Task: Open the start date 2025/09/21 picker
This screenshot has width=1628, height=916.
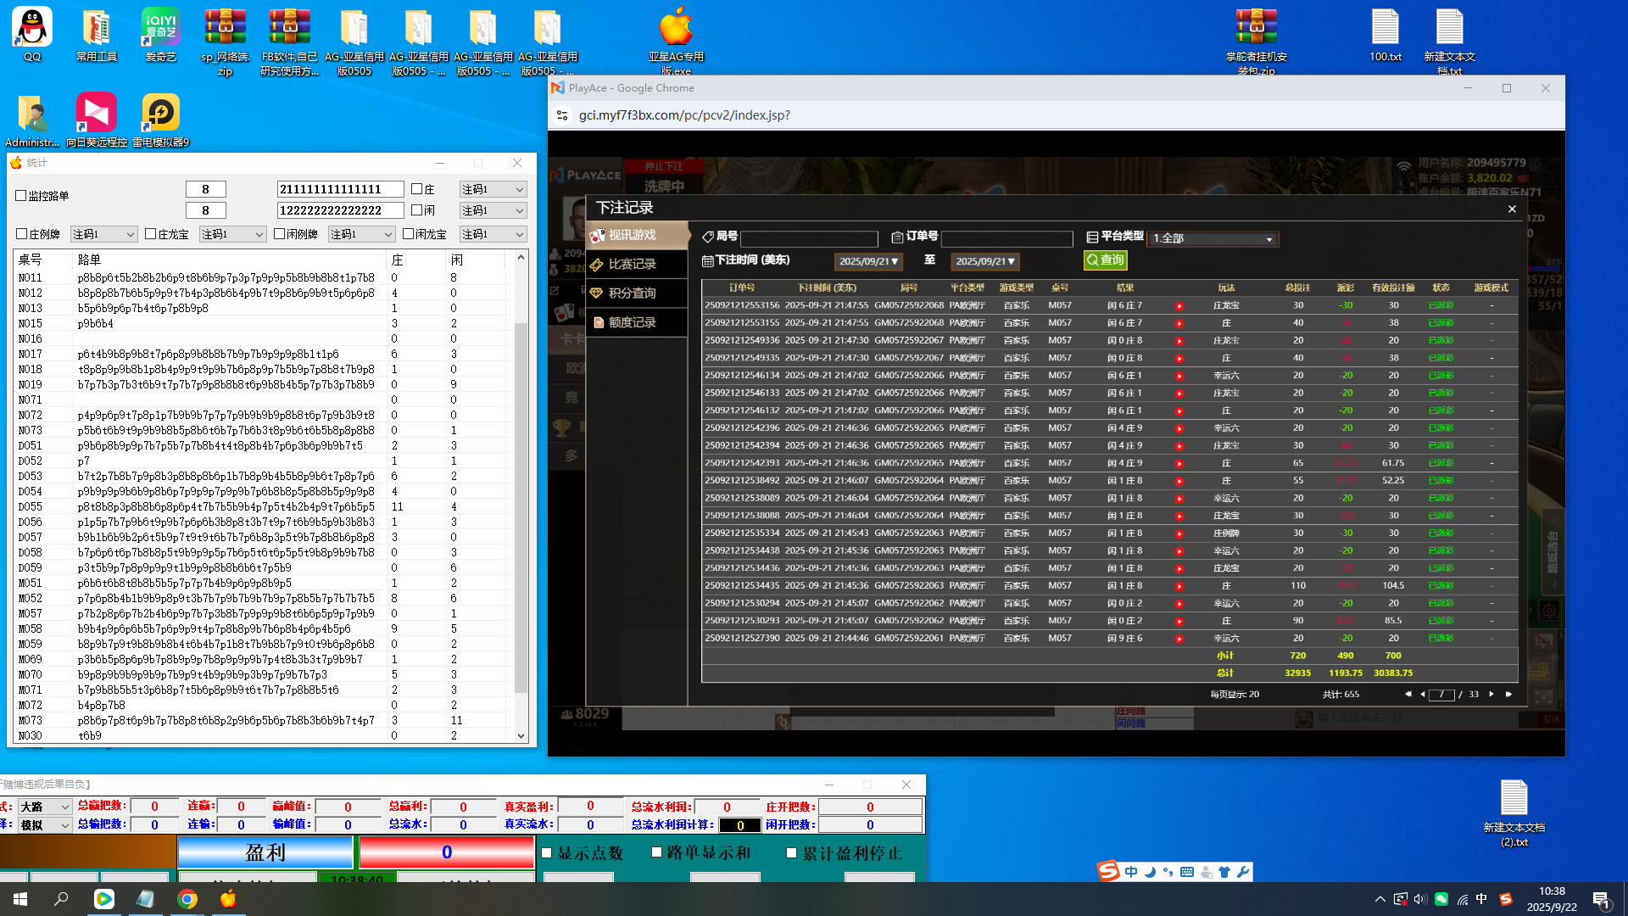Action: pyautogui.click(x=868, y=262)
